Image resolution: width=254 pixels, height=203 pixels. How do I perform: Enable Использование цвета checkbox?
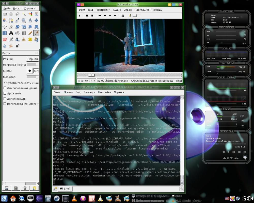5,104
